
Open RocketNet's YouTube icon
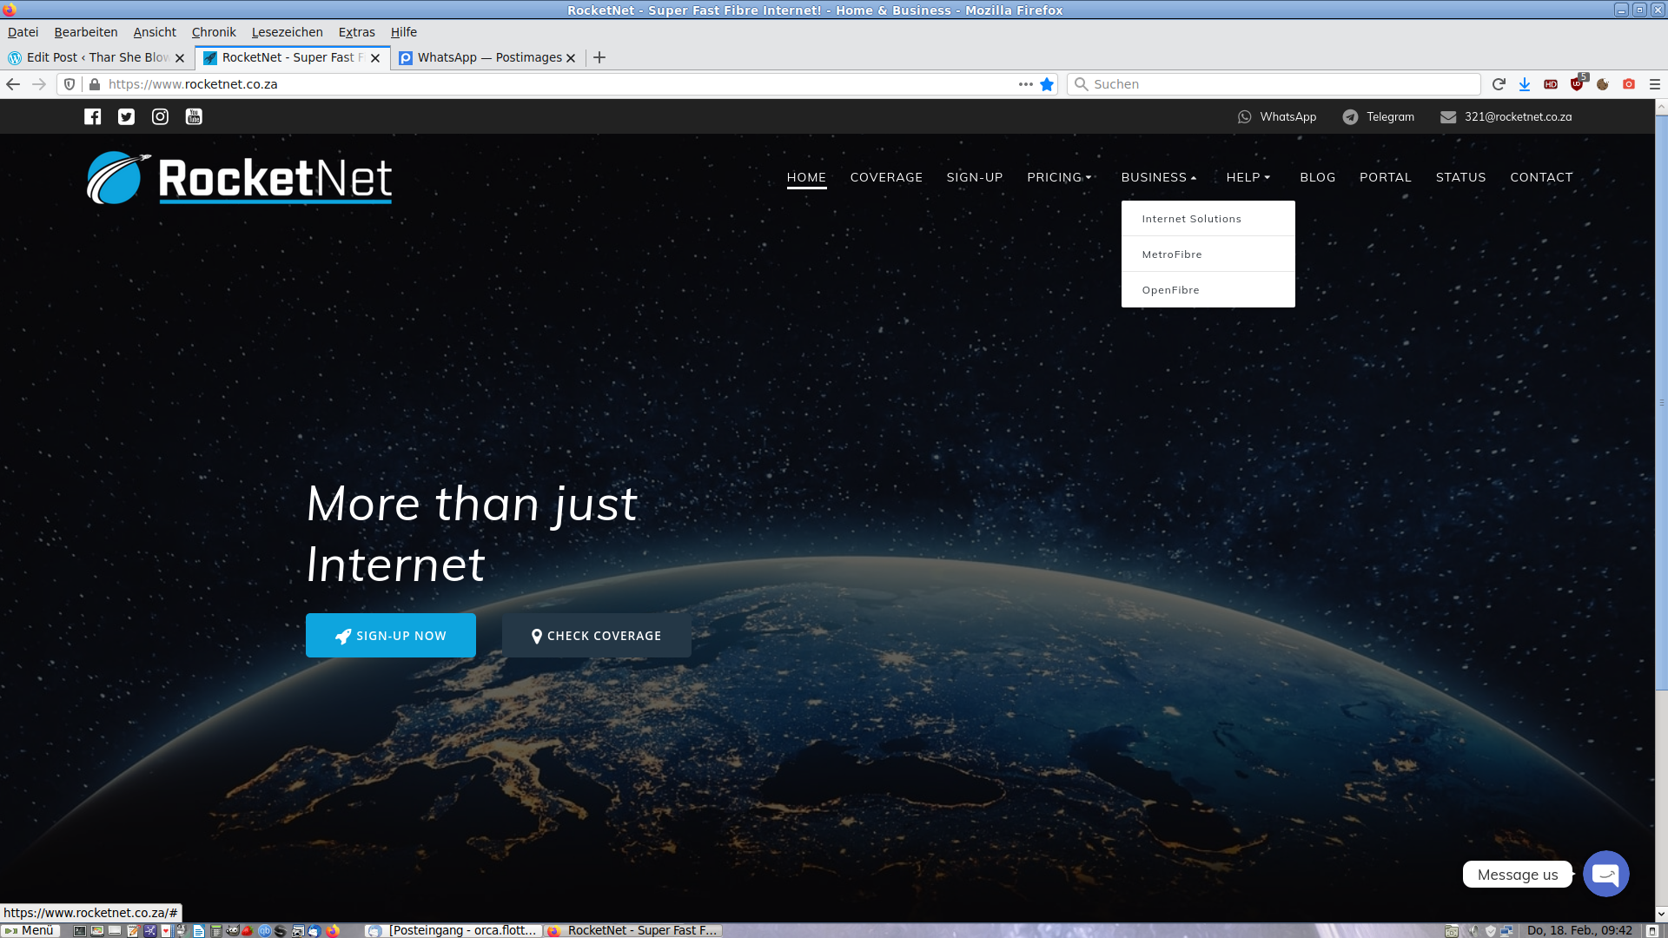[x=194, y=116]
